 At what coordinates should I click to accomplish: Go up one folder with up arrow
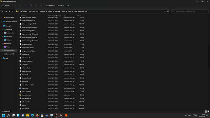coord(12,11)
